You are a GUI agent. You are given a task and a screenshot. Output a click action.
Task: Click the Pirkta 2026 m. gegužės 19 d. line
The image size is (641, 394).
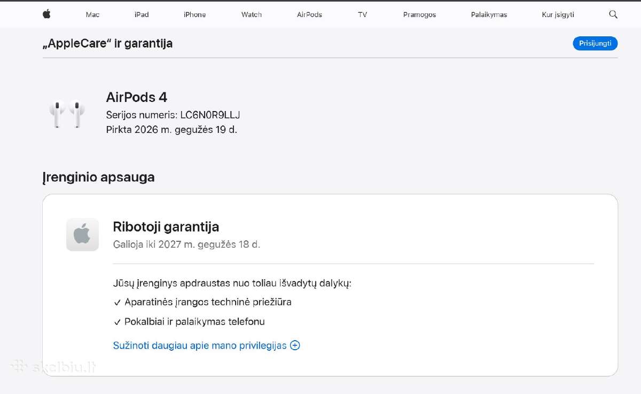(171, 130)
